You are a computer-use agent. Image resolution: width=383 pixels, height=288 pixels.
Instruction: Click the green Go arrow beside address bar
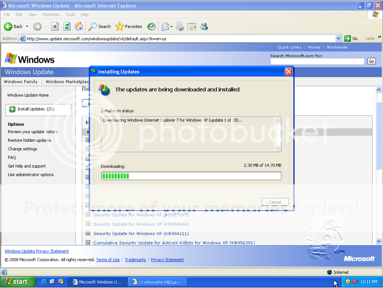coord(347,39)
